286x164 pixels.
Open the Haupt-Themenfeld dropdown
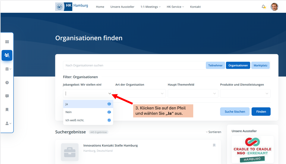[193, 93]
